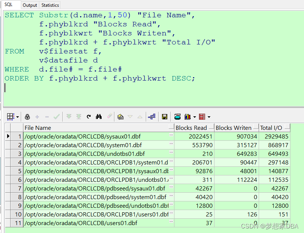Click the v$datafile text in the SQL editor

pyautogui.click(x=63, y=60)
